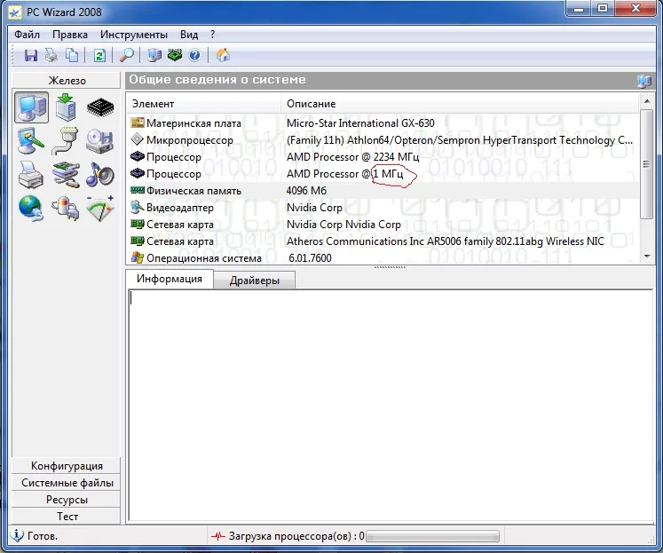Select the Voltage gauge icon
663x553 pixels.
coord(100,209)
